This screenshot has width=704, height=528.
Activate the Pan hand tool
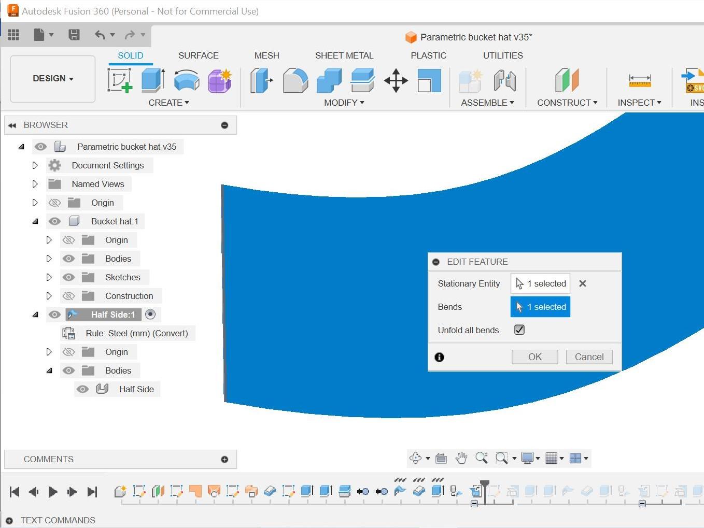click(x=461, y=458)
